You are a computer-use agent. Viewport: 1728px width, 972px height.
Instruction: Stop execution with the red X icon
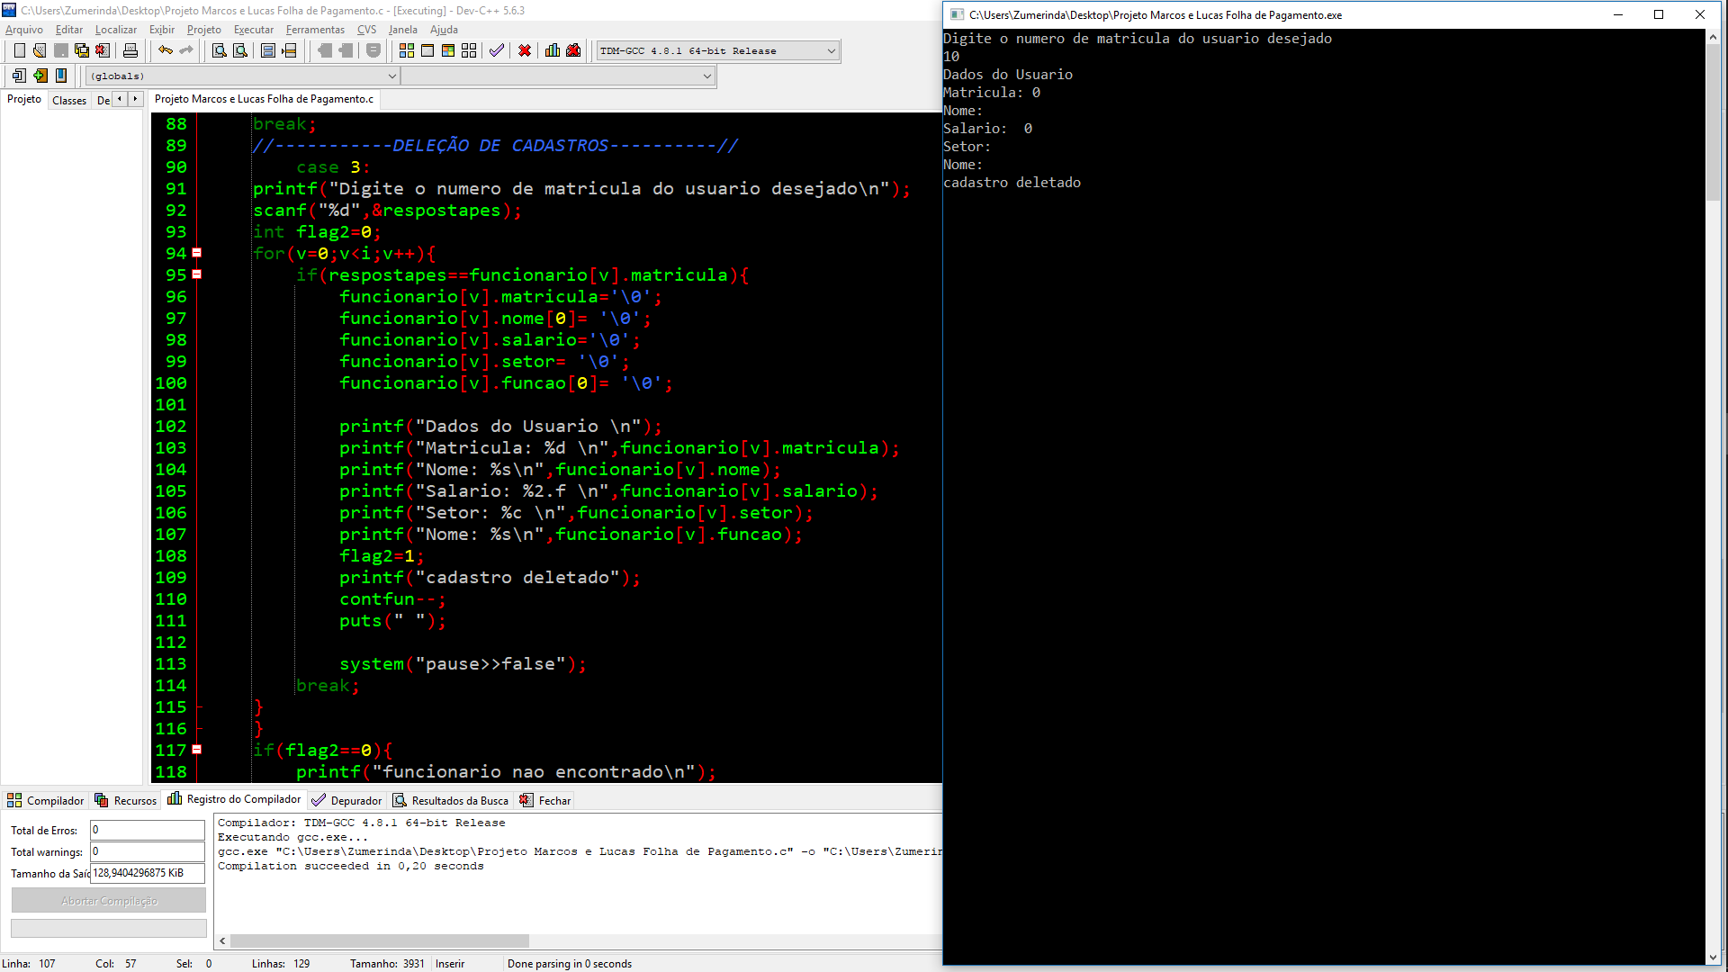525,50
